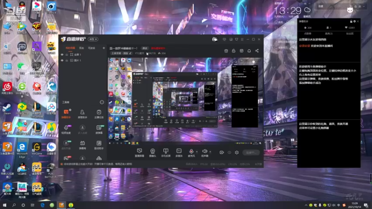Screen dimensions: 372x209
Task: Expand the microphone device arrow
Action: (197, 152)
